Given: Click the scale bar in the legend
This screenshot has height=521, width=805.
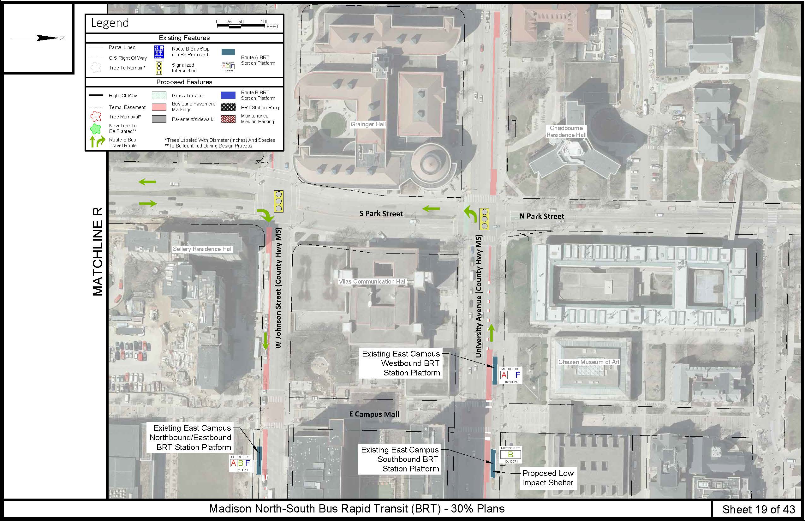Looking at the screenshot, I should 241,26.
